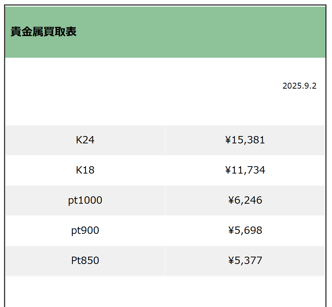Screen dimensions: 332x307
Task: Click the Pt850 price 5,377
Action: [249, 261]
